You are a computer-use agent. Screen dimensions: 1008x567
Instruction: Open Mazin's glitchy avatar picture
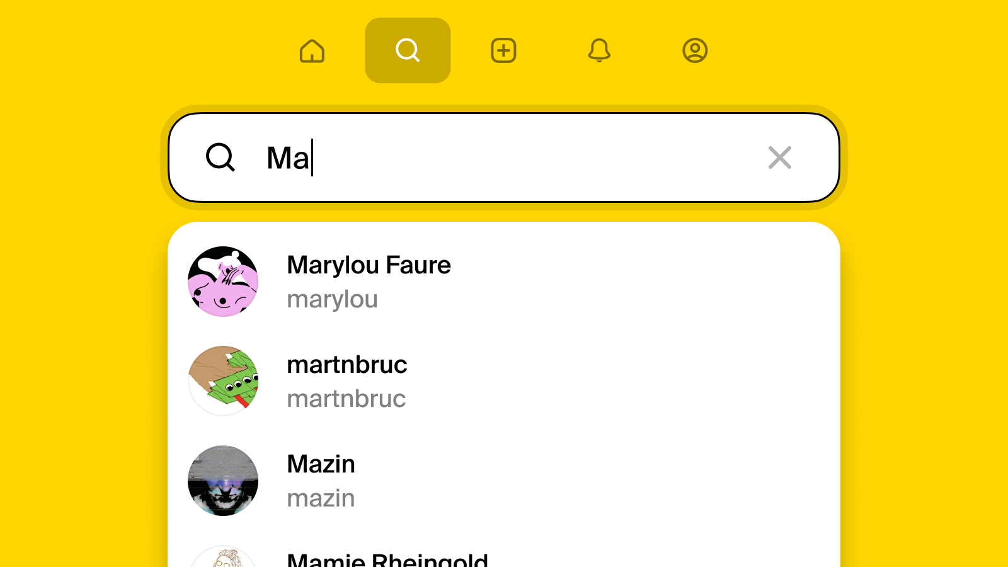point(223,481)
